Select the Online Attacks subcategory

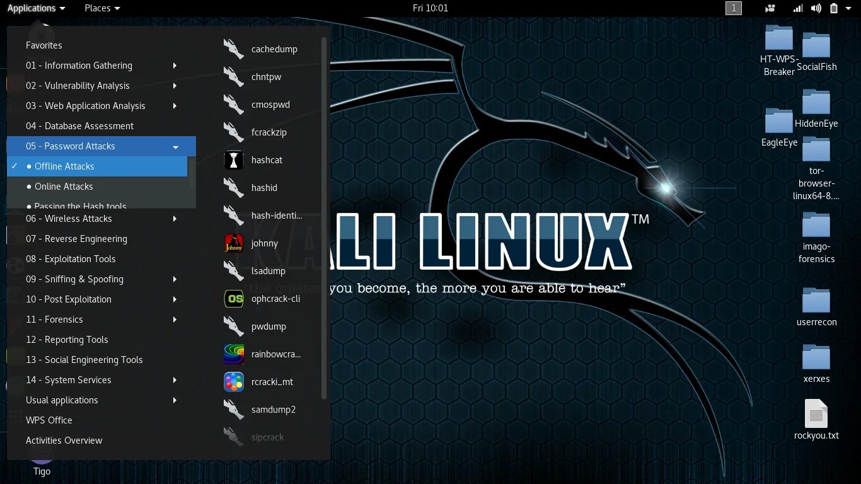[97, 187]
